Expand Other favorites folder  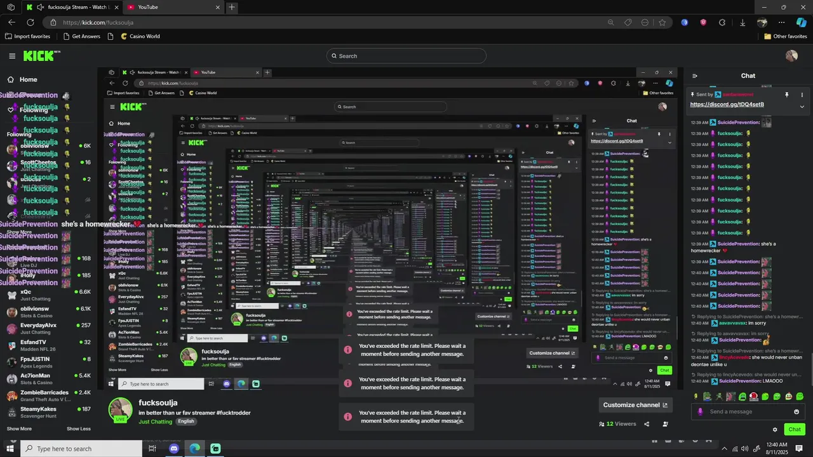pyautogui.click(x=785, y=36)
